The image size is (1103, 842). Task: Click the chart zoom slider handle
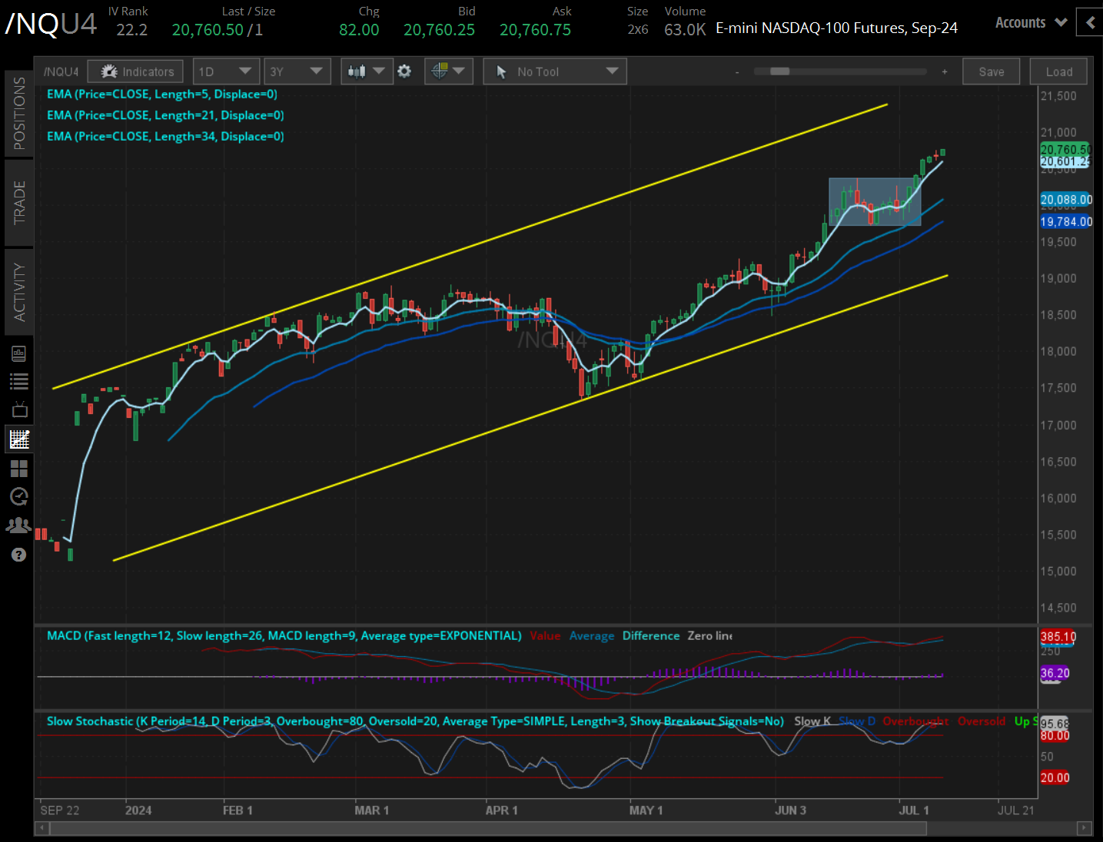[x=779, y=71]
